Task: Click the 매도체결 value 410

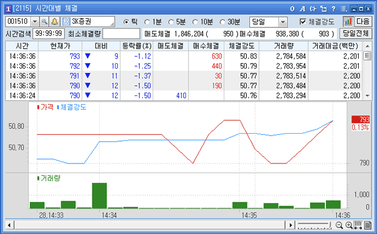Action: [x=181, y=95]
